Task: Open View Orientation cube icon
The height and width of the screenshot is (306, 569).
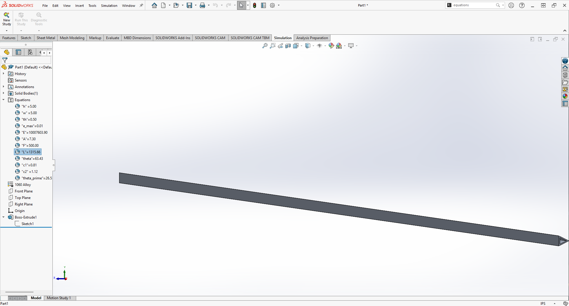Action: click(296, 46)
